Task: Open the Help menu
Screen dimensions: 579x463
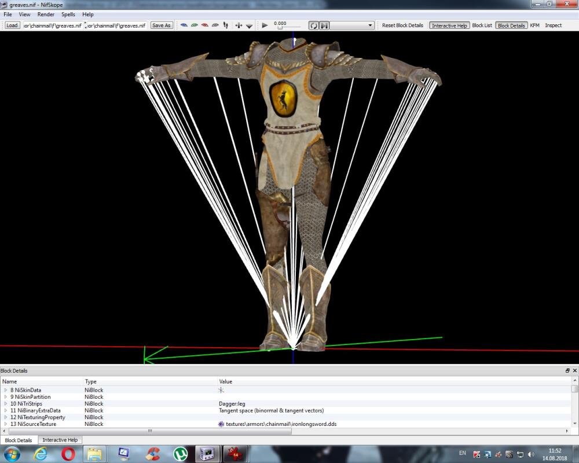Action: coord(88,14)
